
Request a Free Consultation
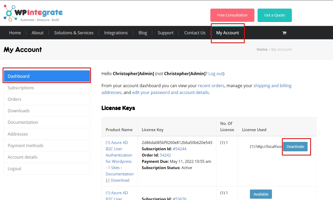pos(232,15)
